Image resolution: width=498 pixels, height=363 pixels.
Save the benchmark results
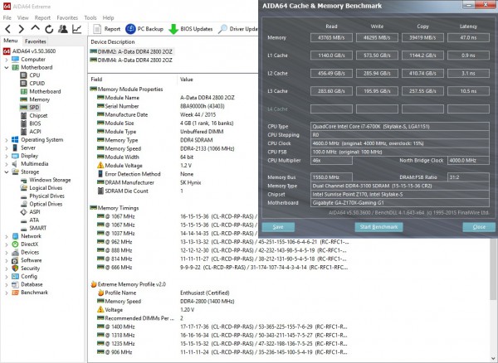pos(278,227)
